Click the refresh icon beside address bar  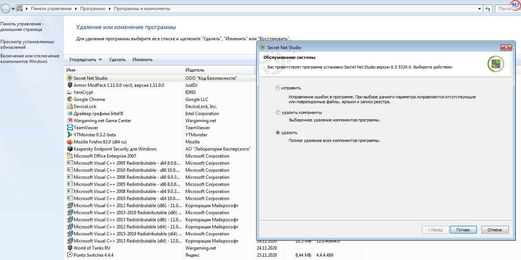coord(489,9)
